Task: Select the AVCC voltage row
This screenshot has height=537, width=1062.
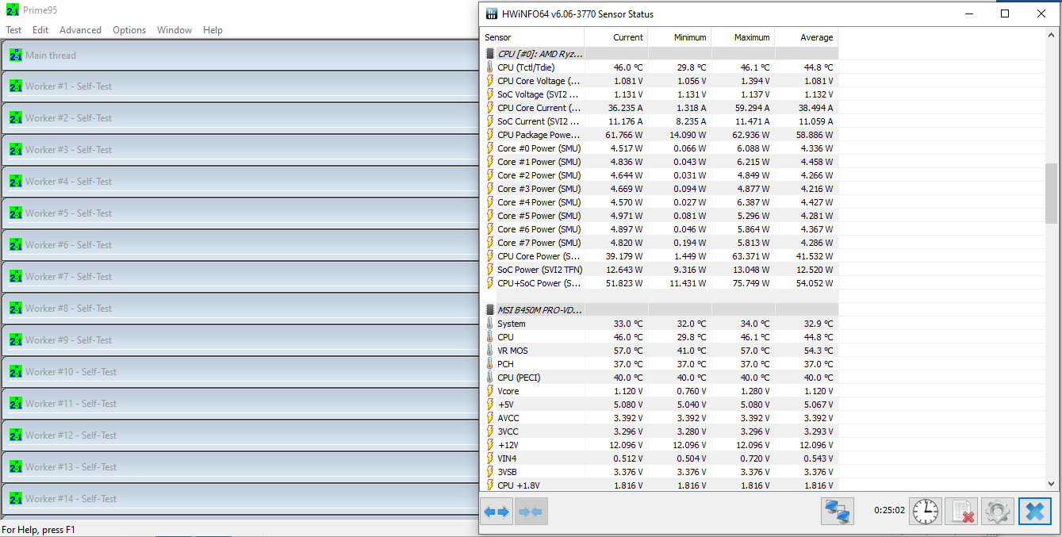Action: [659, 418]
